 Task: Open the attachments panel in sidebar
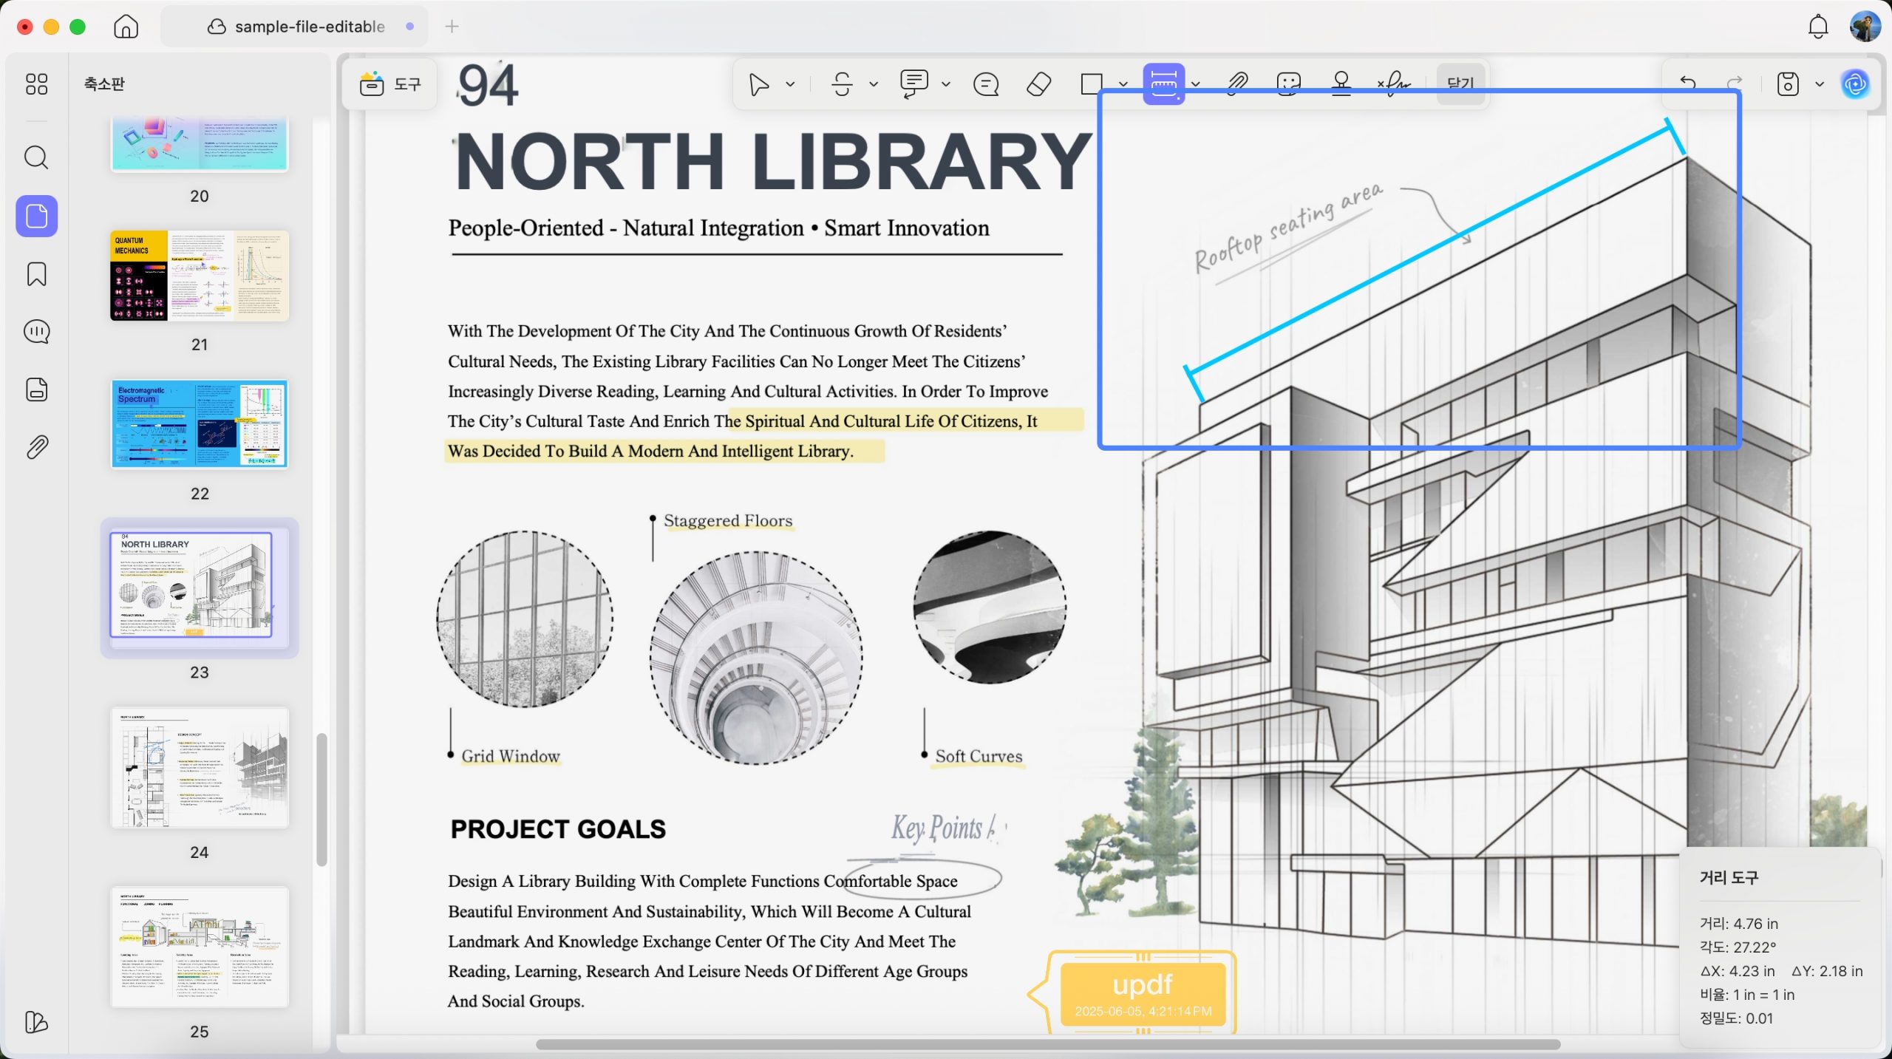(36, 447)
